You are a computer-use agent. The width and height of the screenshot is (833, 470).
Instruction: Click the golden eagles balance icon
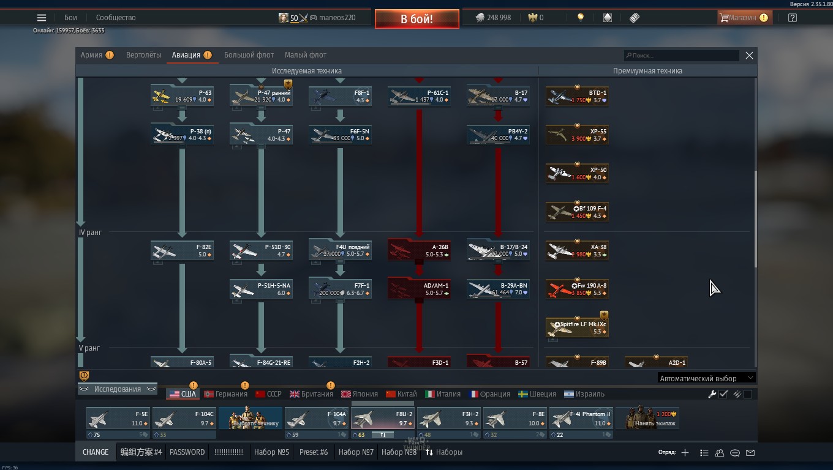pyautogui.click(x=533, y=18)
